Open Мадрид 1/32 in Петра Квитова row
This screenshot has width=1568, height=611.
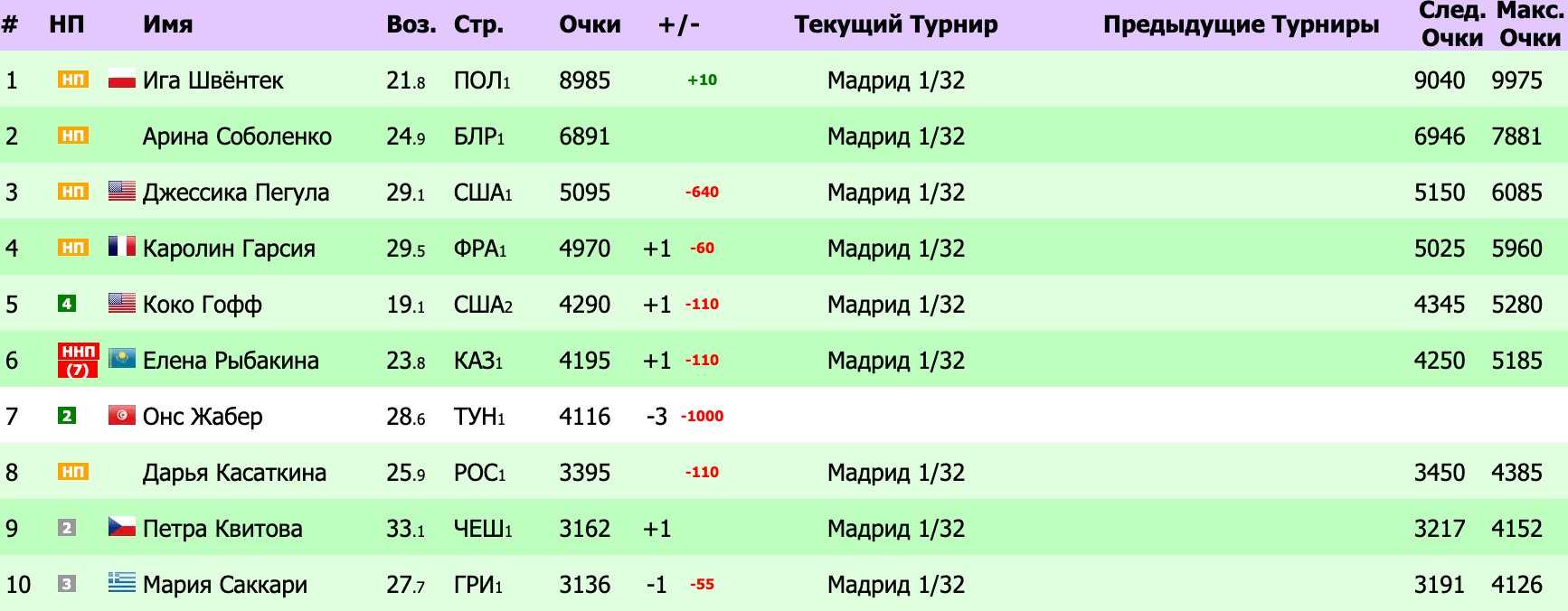895,529
